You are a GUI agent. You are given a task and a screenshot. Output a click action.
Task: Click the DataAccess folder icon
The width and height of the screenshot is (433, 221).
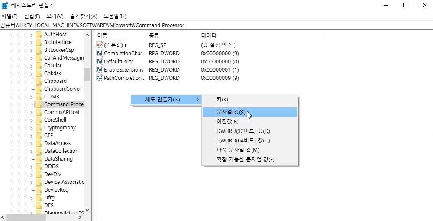39,143
